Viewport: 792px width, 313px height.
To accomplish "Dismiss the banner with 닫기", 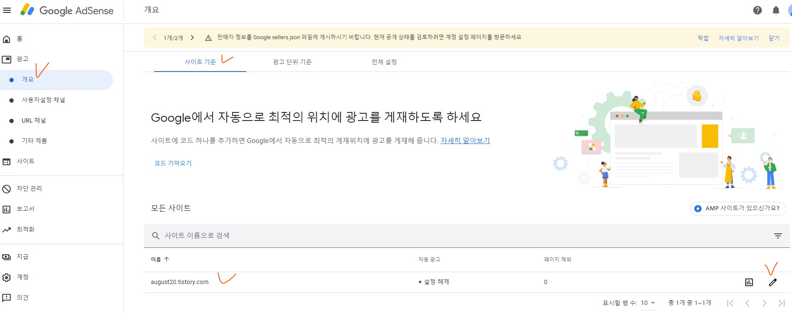I will point(774,38).
